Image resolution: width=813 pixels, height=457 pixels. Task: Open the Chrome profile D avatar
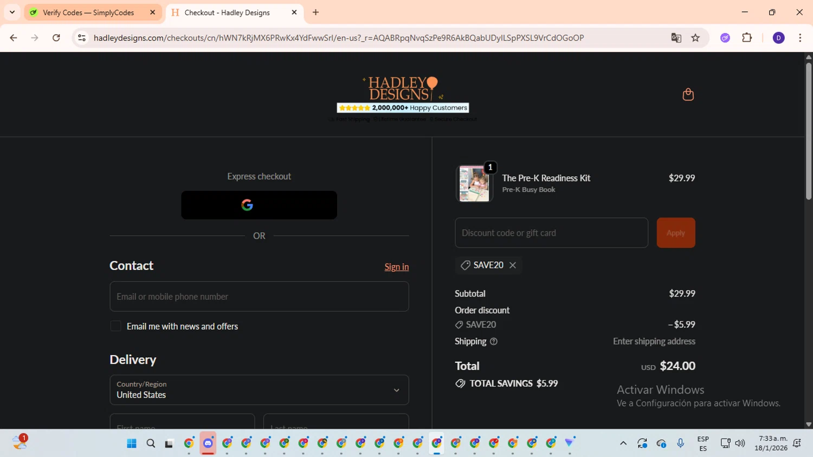(779, 38)
